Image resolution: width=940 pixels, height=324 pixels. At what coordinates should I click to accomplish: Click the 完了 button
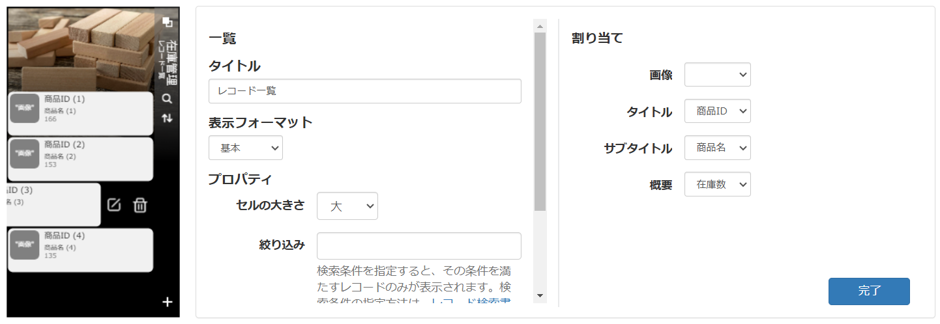(869, 291)
